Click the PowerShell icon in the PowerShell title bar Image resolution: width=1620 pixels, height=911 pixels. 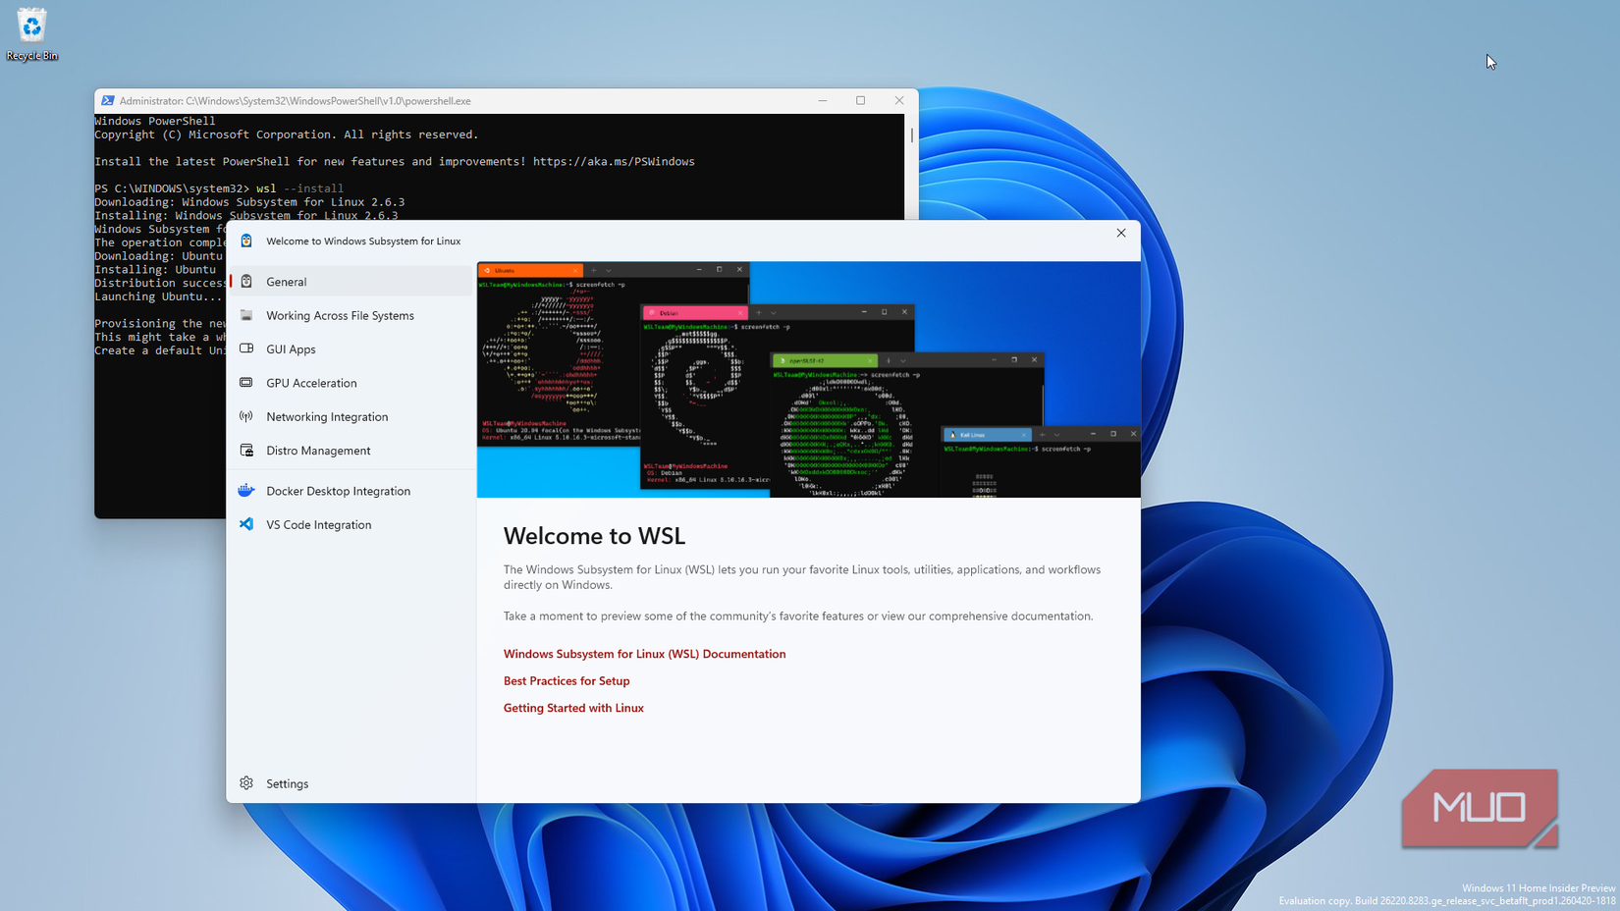point(108,100)
